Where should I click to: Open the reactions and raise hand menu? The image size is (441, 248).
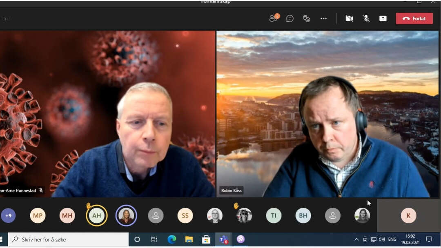307,18
